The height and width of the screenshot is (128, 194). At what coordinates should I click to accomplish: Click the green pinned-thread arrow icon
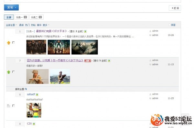pyautogui.click(x=9, y=72)
